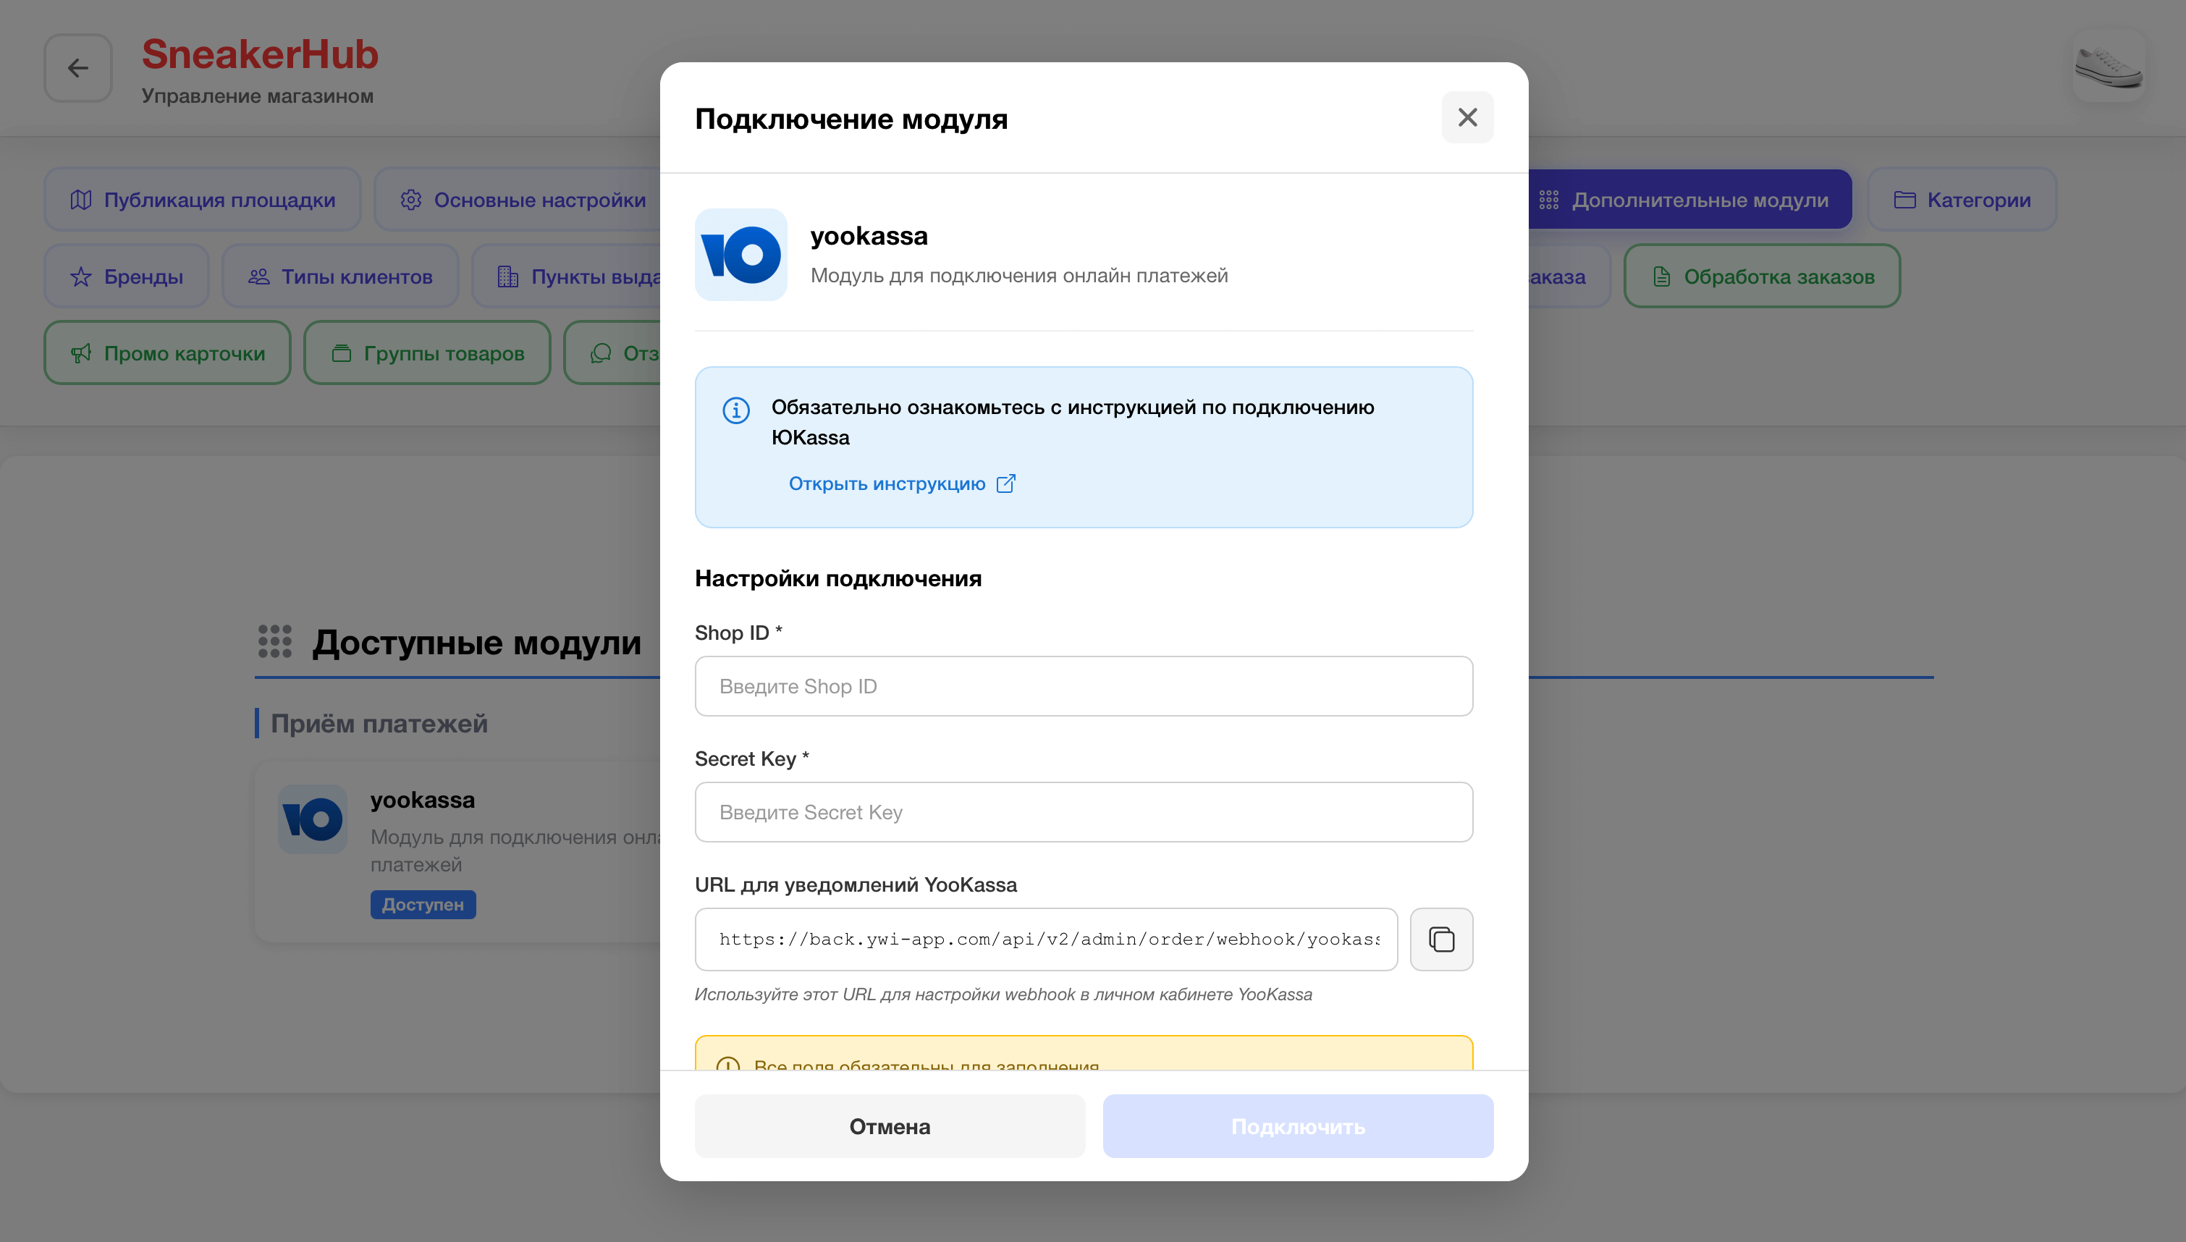The width and height of the screenshot is (2186, 1242).
Task: Click the grid icon near Доступные модули
Action: coord(274,641)
